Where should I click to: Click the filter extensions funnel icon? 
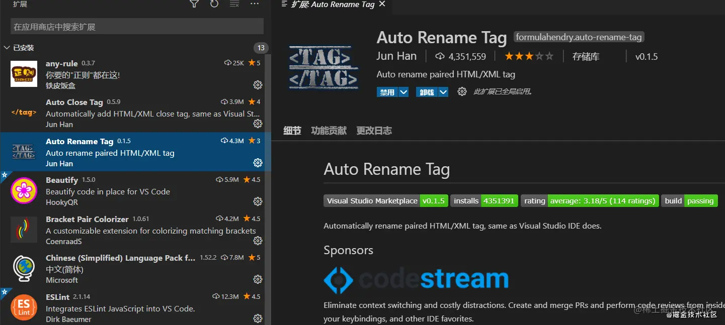click(194, 4)
